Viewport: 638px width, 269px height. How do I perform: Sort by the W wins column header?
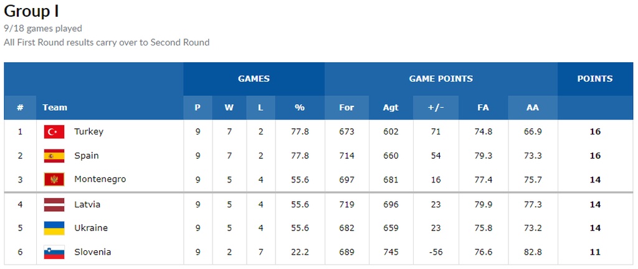[x=229, y=108]
